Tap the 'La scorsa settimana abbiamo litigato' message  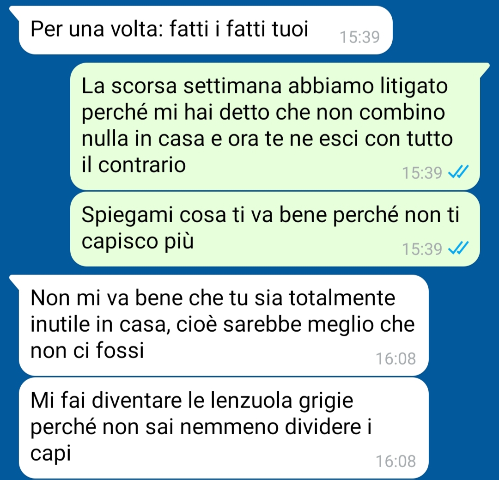(x=275, y=127)
